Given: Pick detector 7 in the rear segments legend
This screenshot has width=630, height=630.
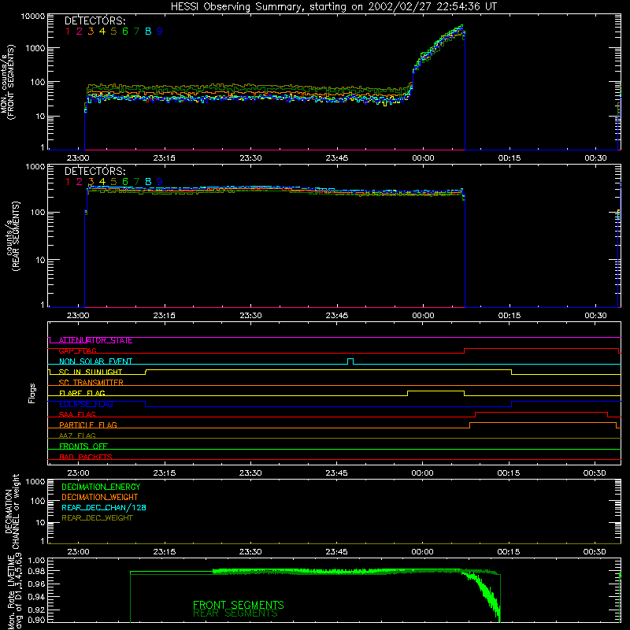Looking at the screenshot, I should click(x=136, y=182).
